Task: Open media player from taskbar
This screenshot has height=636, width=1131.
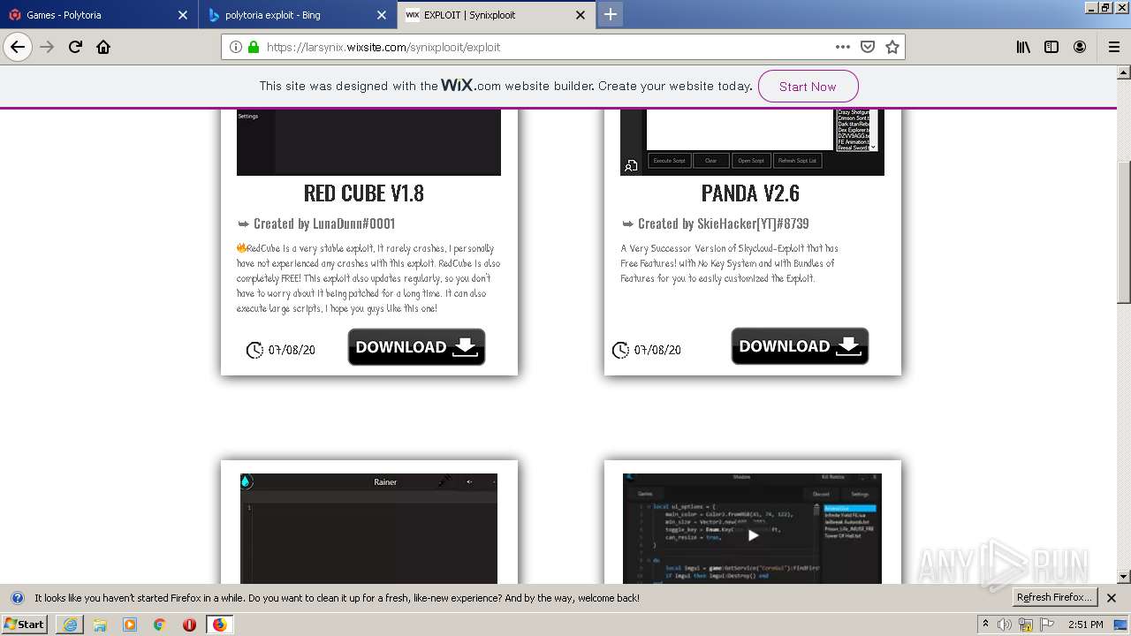Action: coord(130,625)
